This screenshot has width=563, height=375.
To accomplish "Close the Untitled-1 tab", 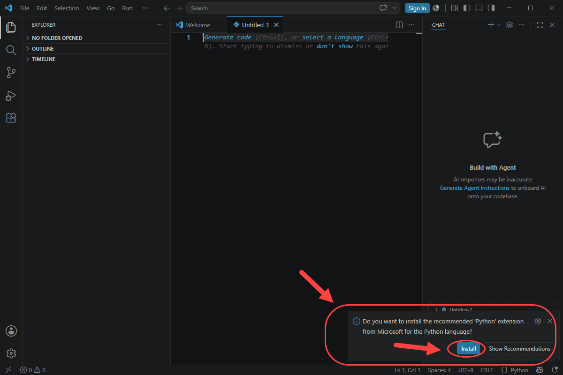I will [277, 25].
